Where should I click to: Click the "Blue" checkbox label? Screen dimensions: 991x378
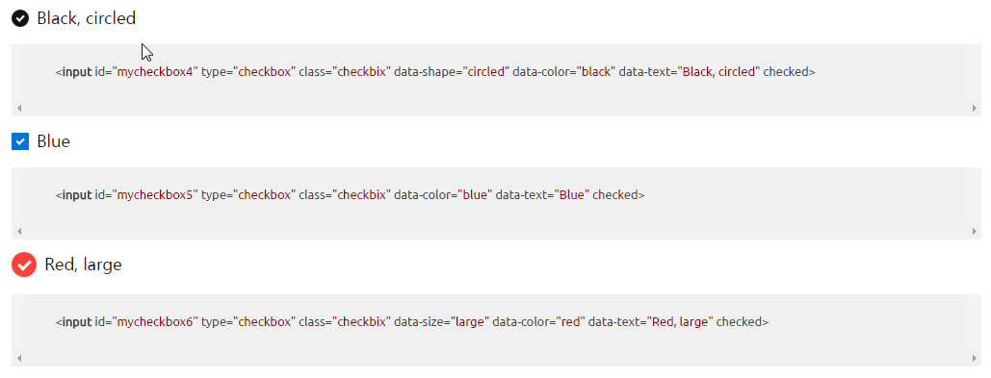(x=54, y=141)
